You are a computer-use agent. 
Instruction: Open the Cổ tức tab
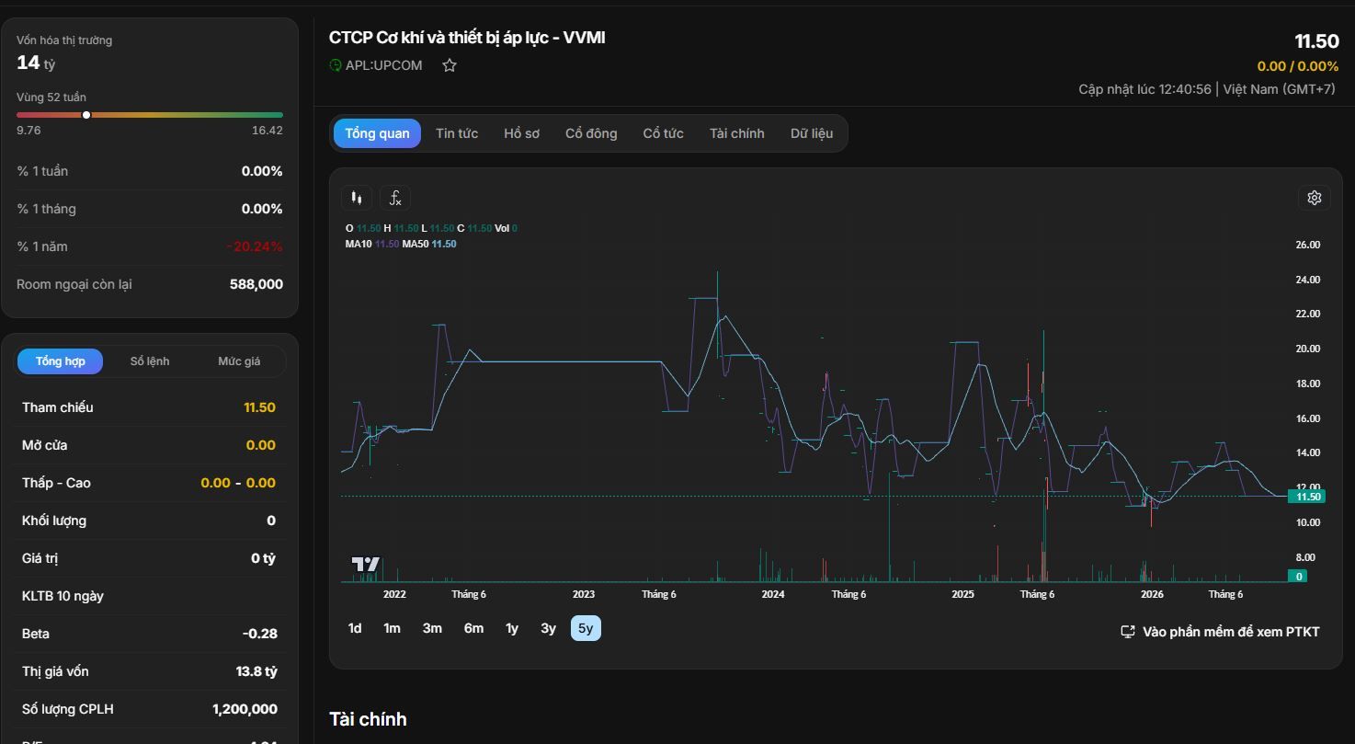663,133
